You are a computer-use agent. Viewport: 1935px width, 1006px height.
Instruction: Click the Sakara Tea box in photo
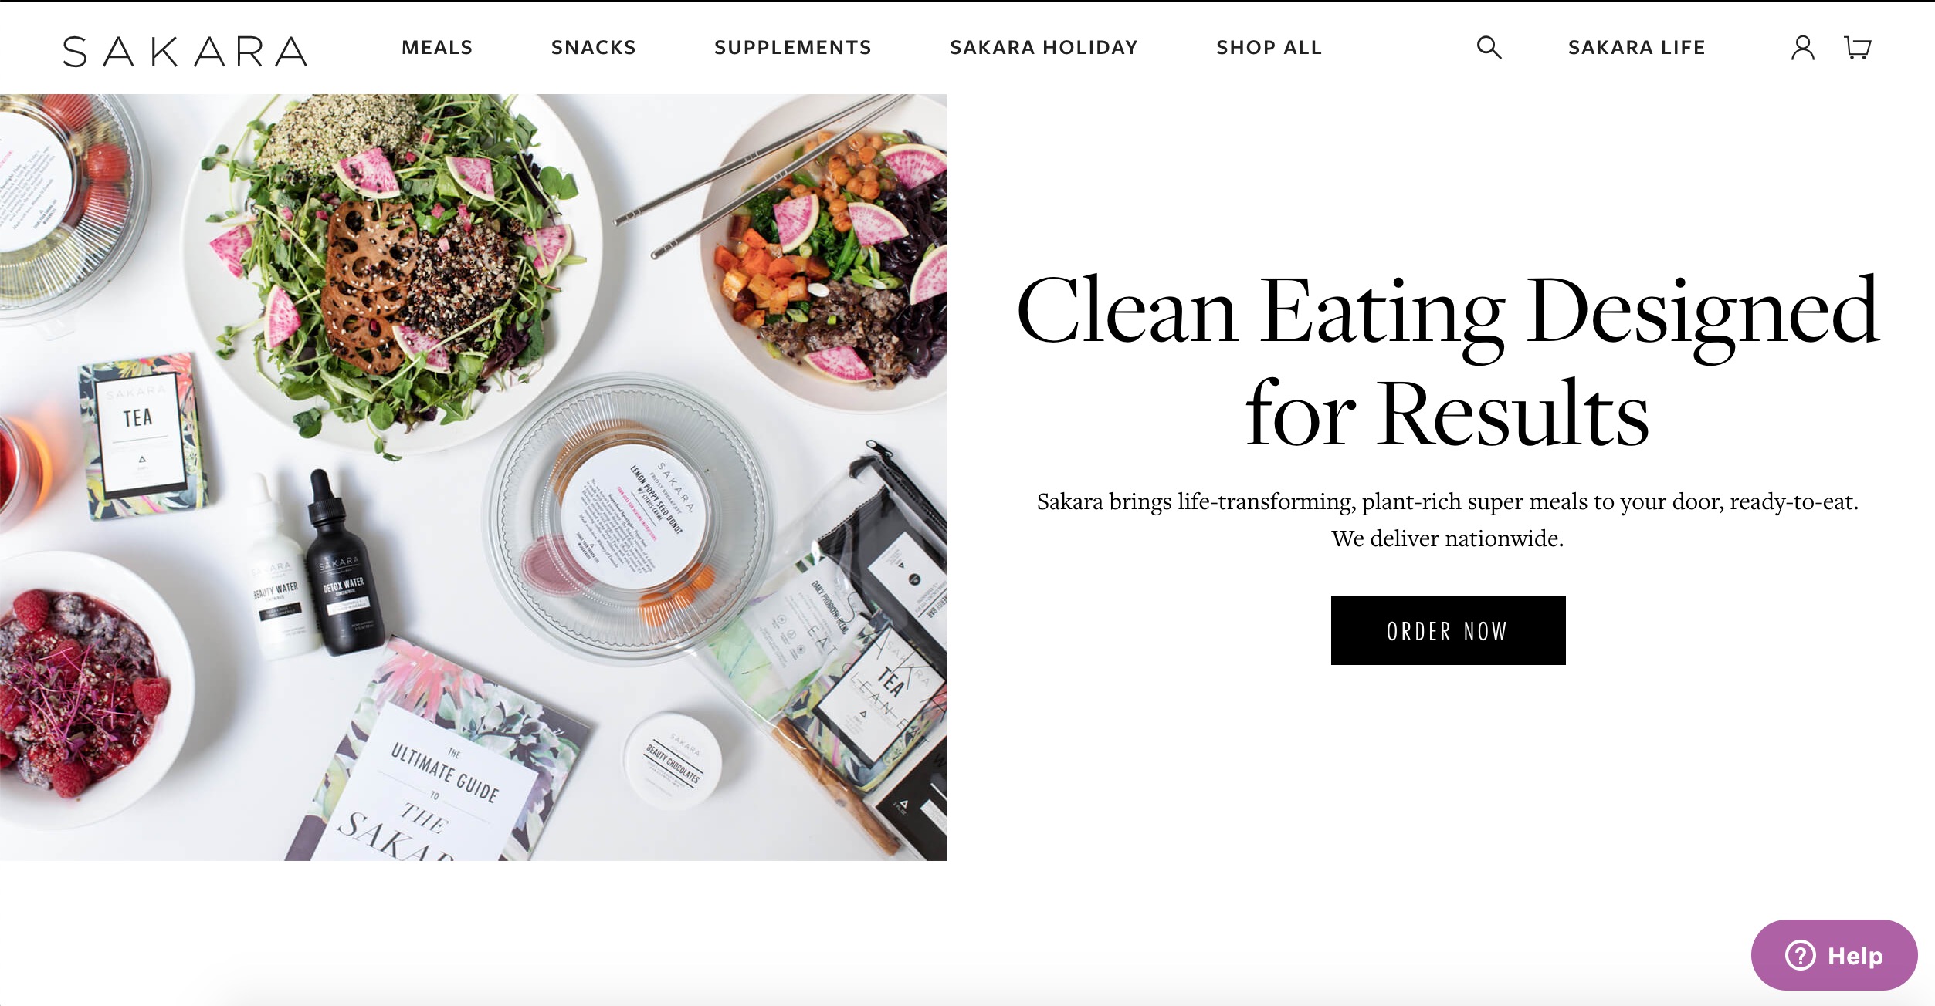tap(142, 436)
